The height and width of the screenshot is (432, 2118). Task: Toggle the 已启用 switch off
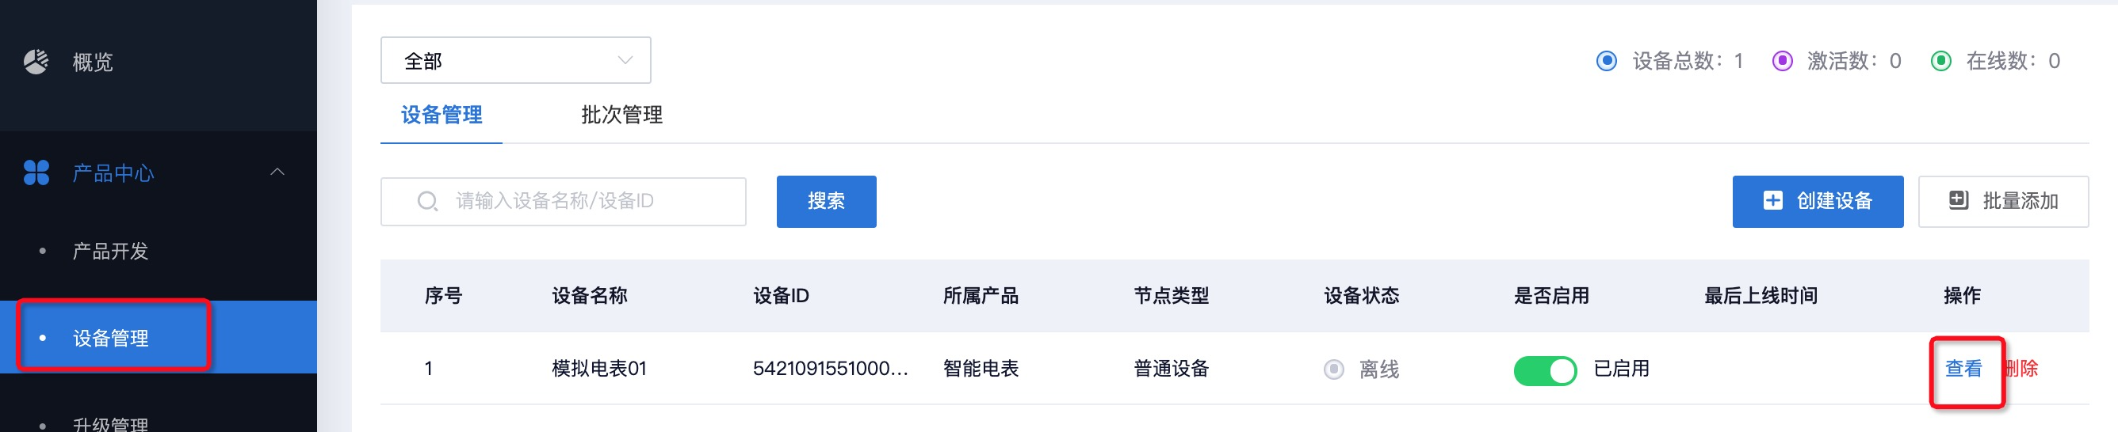pyautogui.click(x=1544, y=369)
